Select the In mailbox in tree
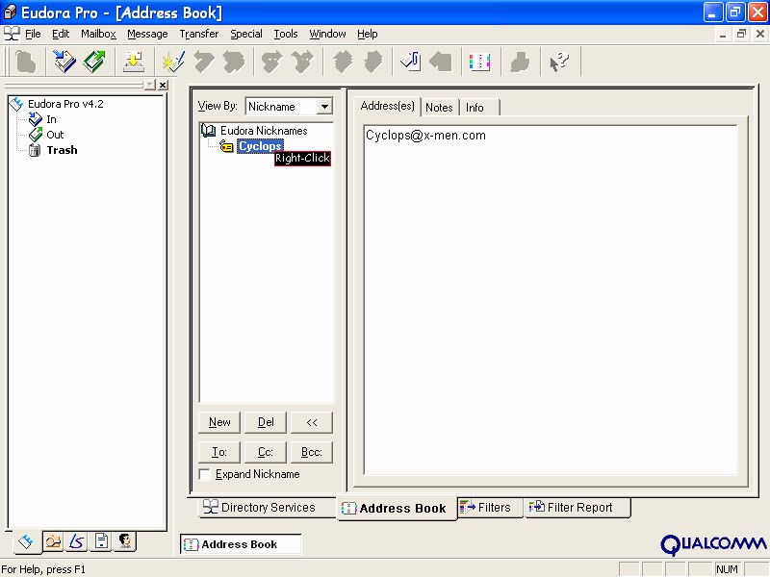 click(51, 119)
